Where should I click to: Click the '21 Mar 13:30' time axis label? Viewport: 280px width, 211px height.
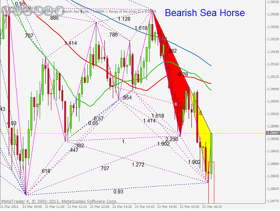click(122, 207)
